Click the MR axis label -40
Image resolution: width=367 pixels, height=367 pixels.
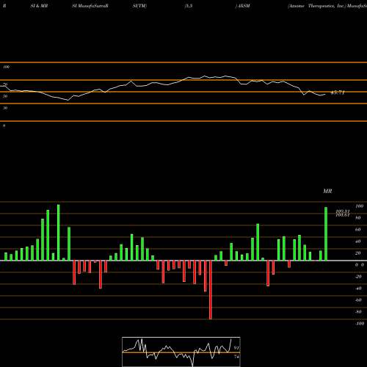(x=358, y=288)
